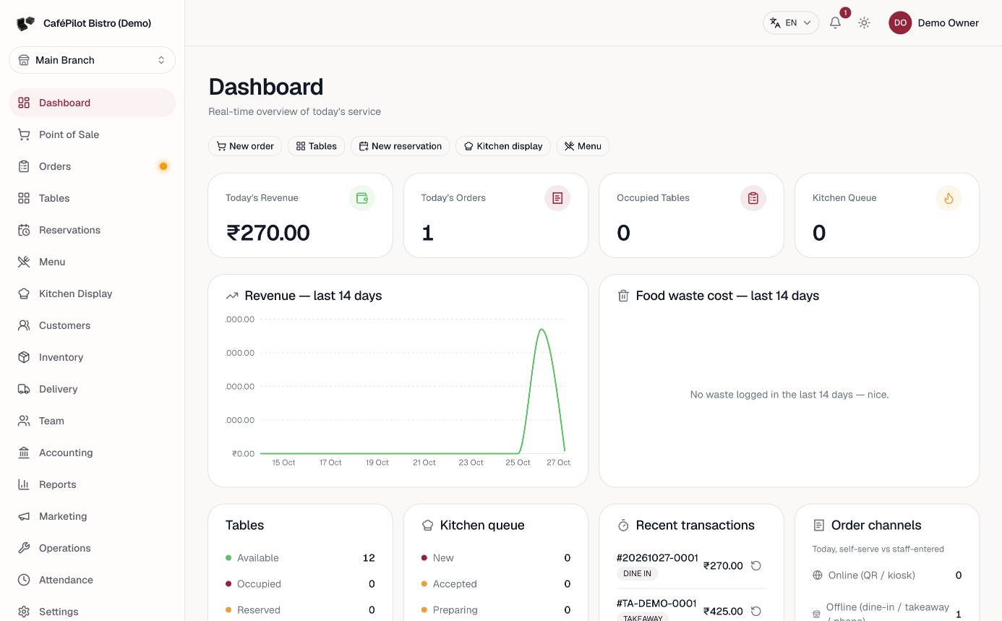Open the Main Branch selector dropdown
Viewport: 1002px width, 621px height.
(x=92, y=60)
